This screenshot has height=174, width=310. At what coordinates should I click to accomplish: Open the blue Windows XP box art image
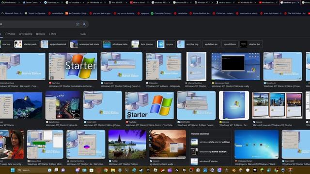pos(234,105)
